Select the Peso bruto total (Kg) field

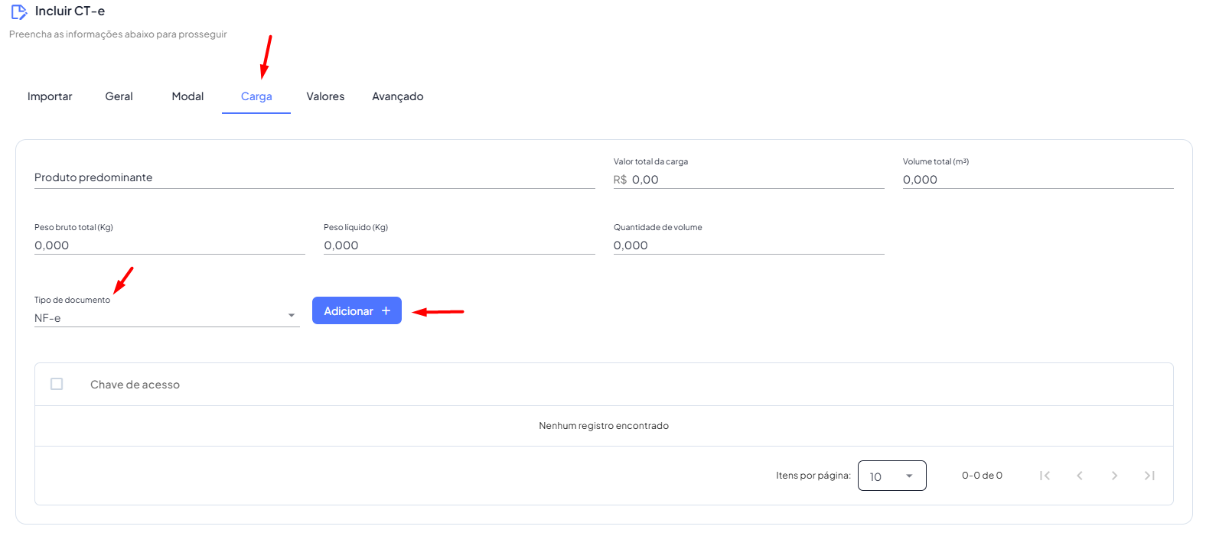pyautogui.click(x=169, y=245)
